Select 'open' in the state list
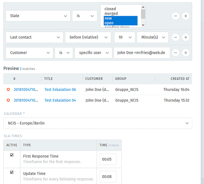This screenshot has height=184, width=204. pos(121,23)
